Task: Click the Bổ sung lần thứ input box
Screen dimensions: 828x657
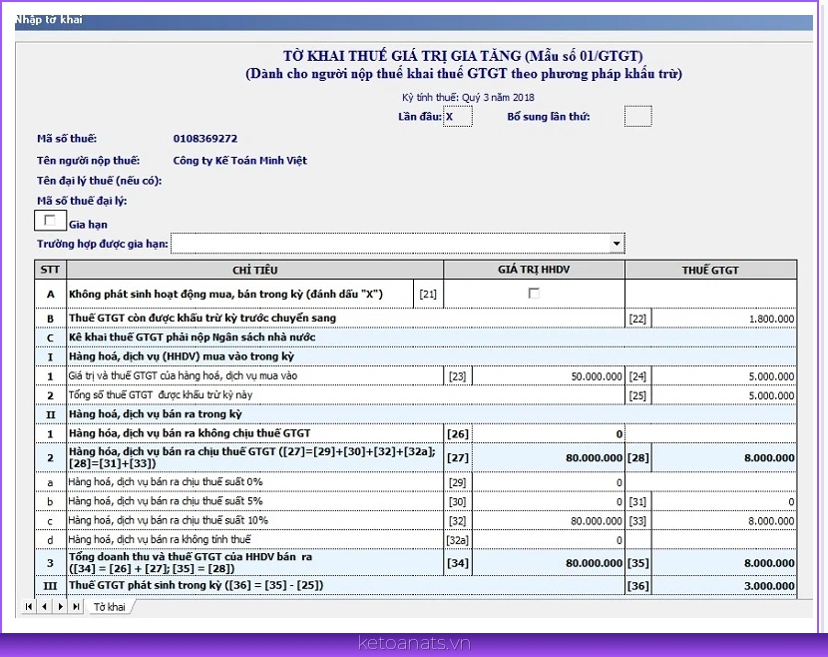Action: 637,116
